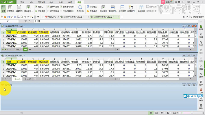Click the printer icon in quick toolbar
Screen dimensions: 205x115
tap(15, 17)
